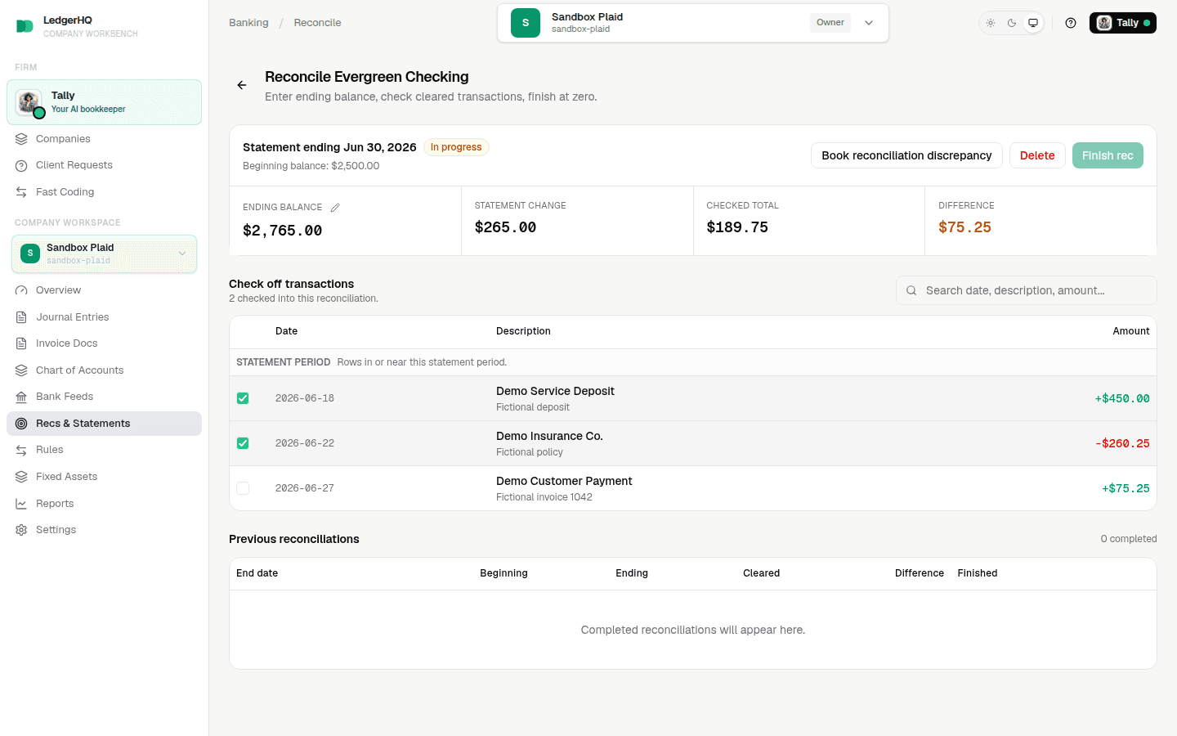Switch to dark theme moon icon
Viewport: 1177px width, 736px height.
coord(1012,23)
